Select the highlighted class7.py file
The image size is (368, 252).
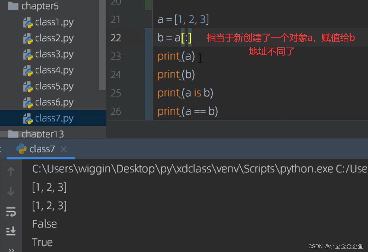pos(54,118)
